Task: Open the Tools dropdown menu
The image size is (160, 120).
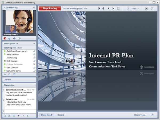Action: point(135,9)
